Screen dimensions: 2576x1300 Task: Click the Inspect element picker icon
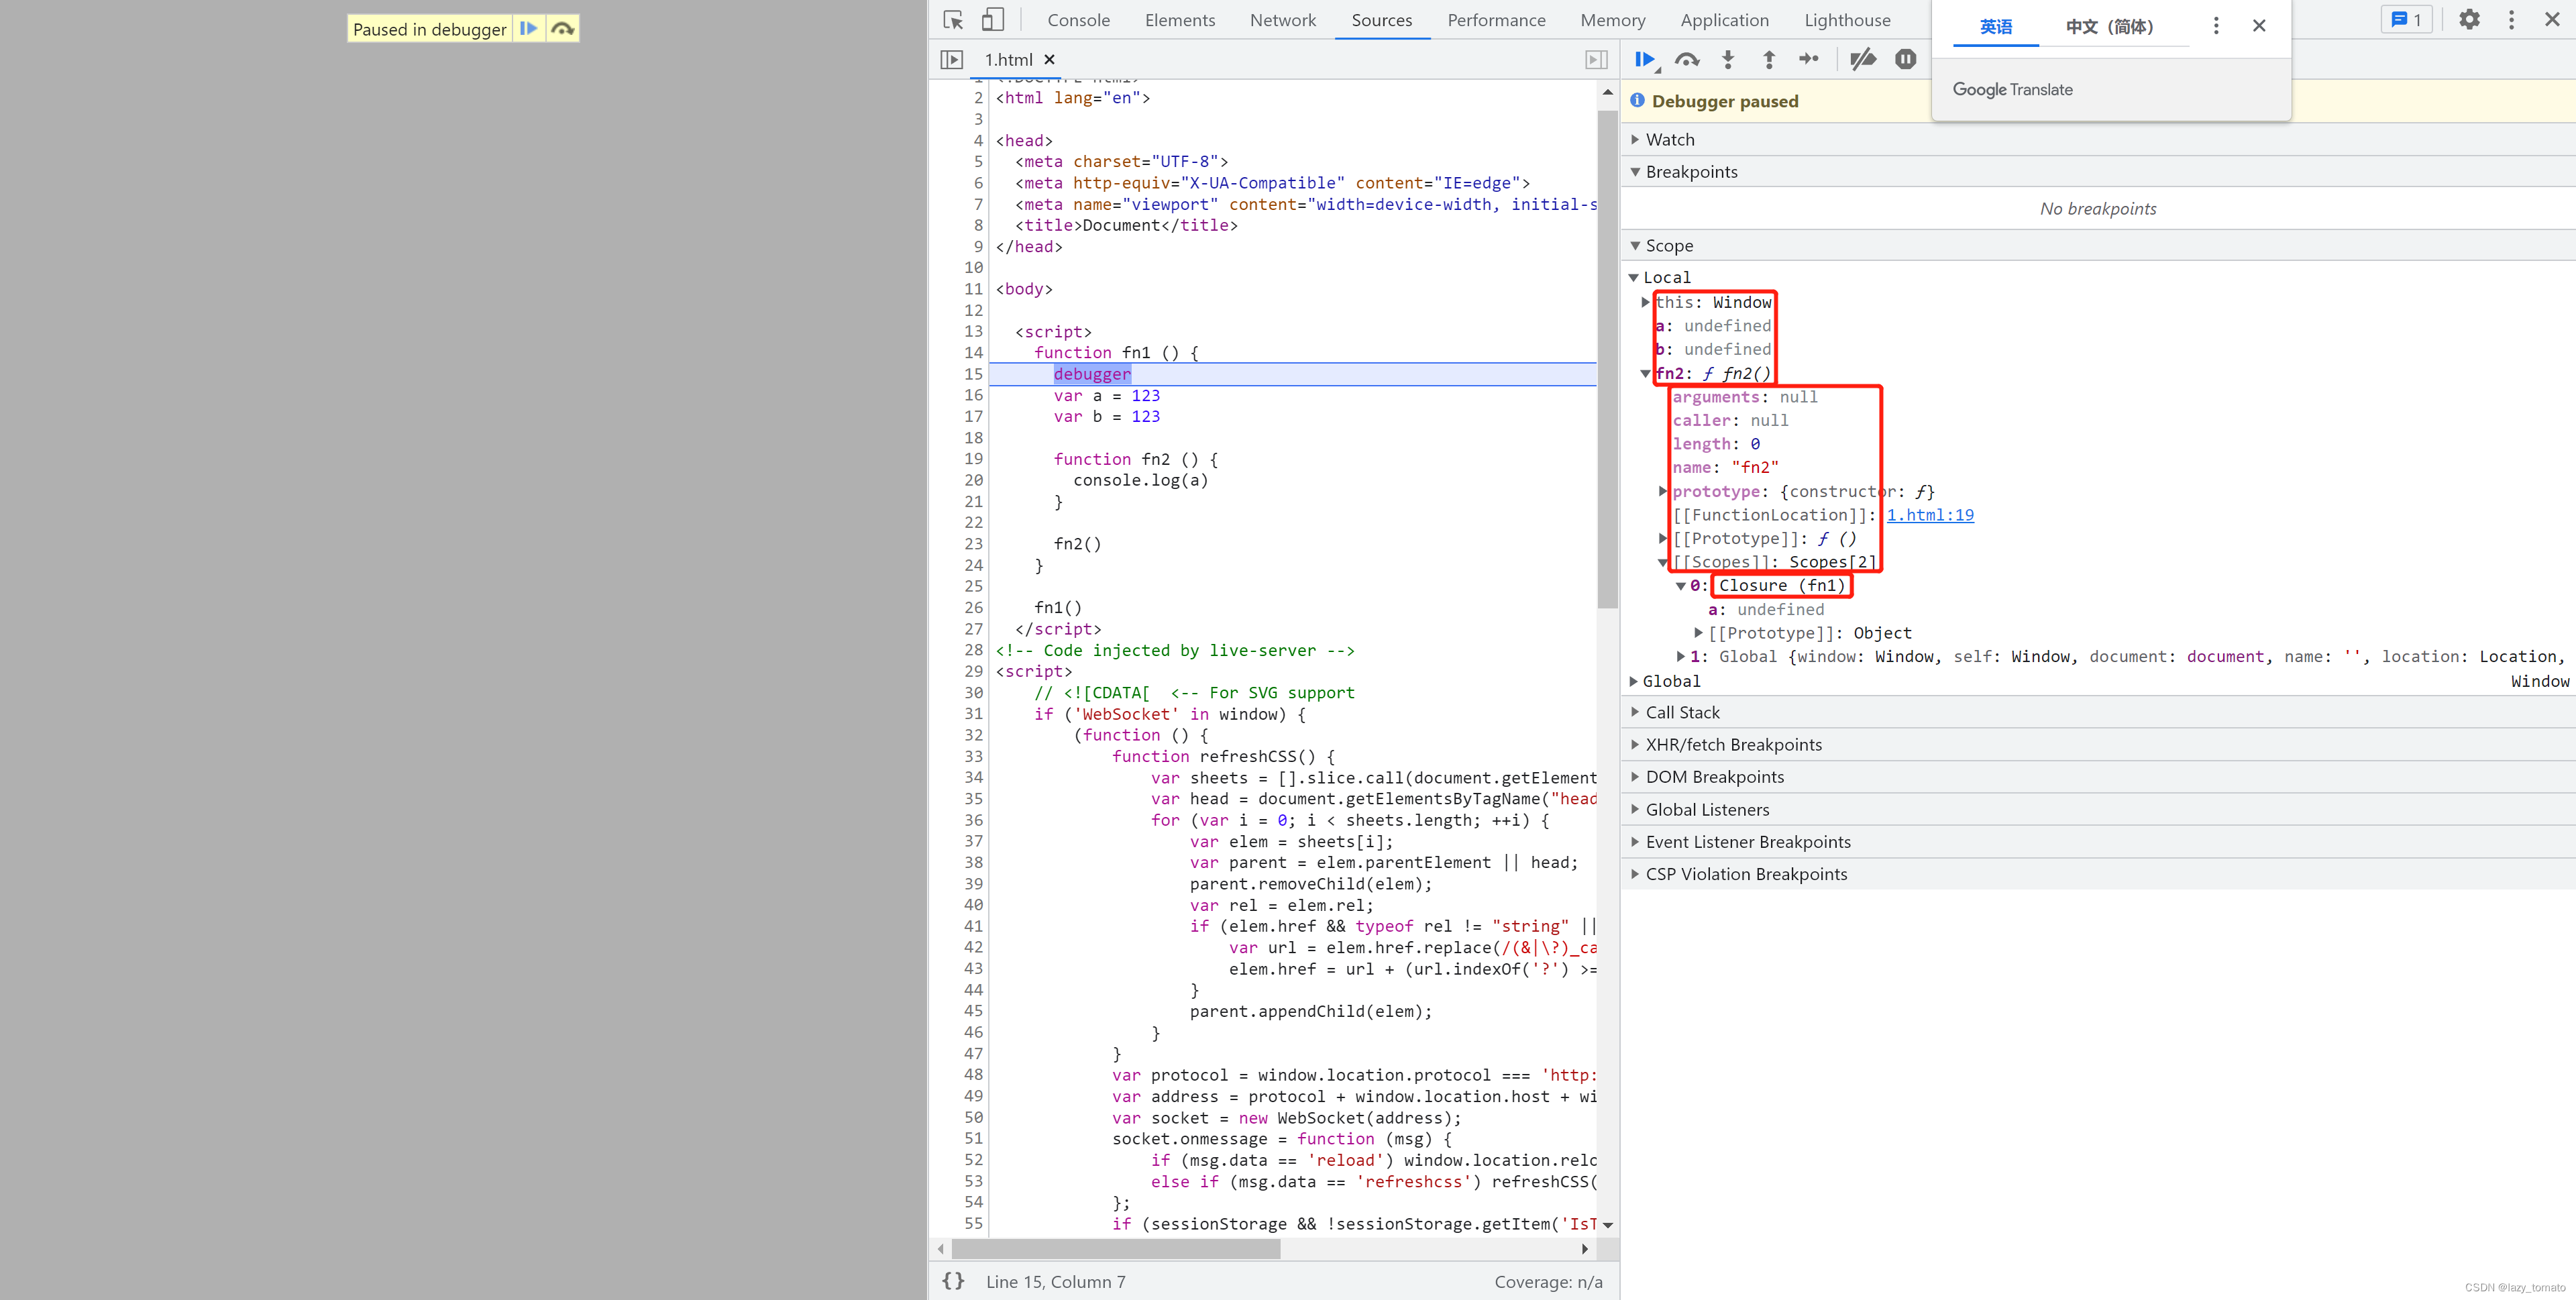pos(953,20)
